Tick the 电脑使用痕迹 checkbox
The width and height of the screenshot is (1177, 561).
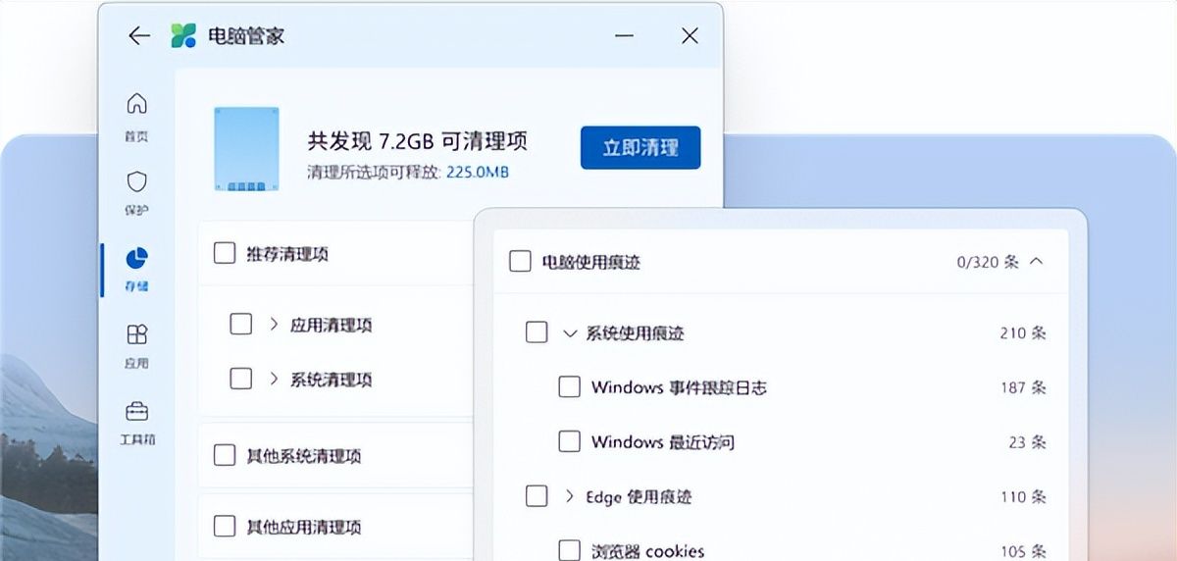520,261
